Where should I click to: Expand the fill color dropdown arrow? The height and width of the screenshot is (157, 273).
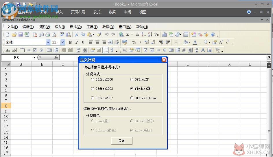tap(189, 42)
